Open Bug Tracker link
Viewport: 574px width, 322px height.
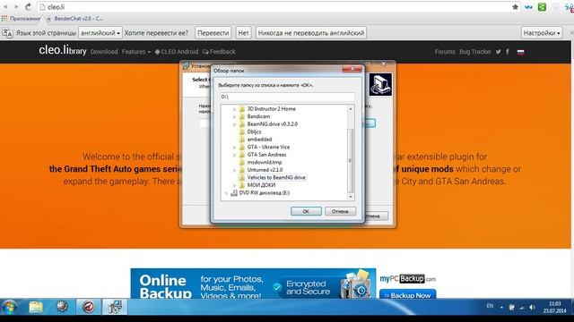tap(475, 52)
